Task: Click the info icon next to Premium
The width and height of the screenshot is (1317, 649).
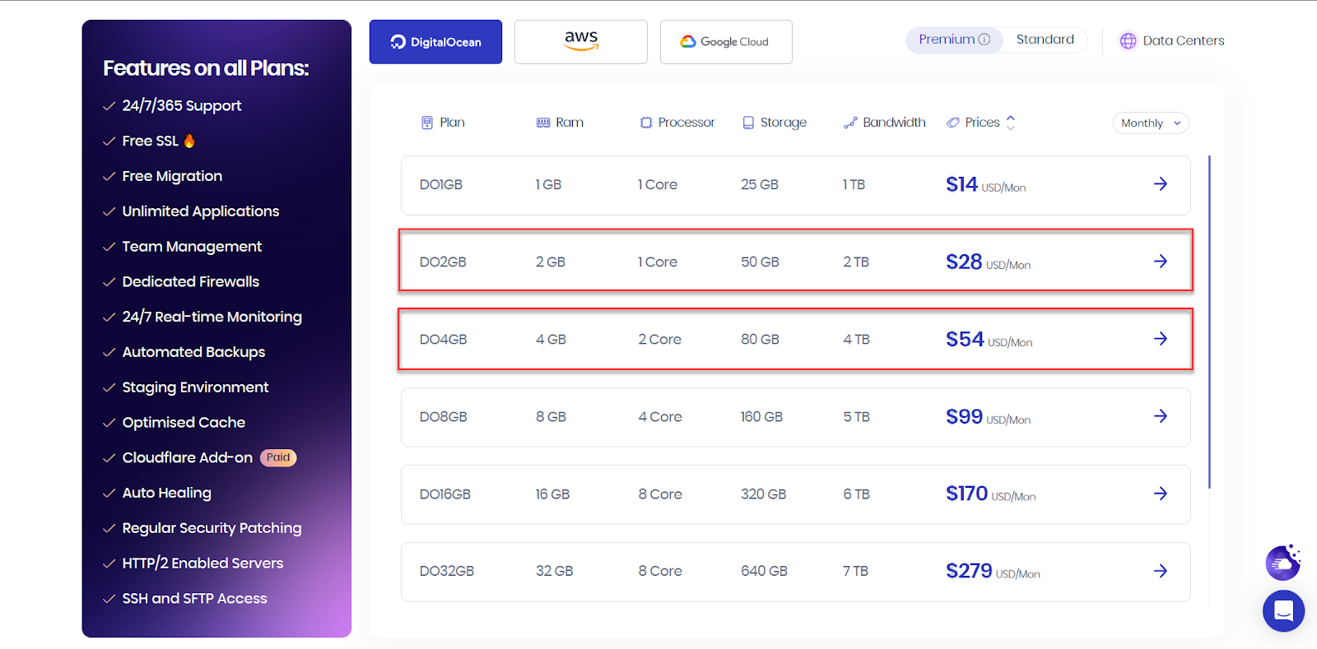Action: coord(984,39)
